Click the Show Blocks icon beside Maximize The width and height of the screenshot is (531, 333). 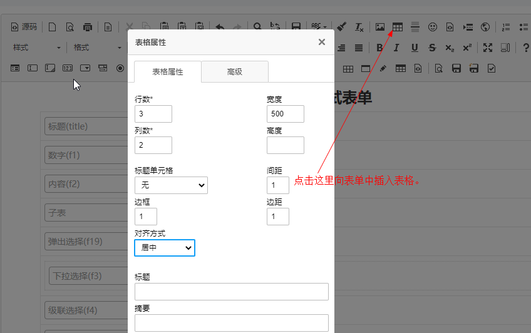[x=505, y=48]
